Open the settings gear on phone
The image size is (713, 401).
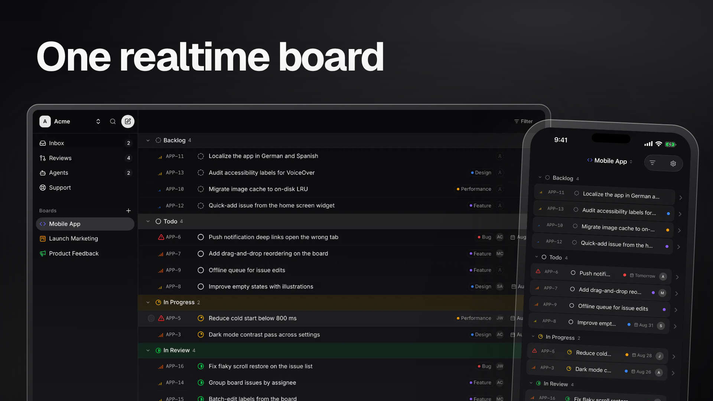673,163
